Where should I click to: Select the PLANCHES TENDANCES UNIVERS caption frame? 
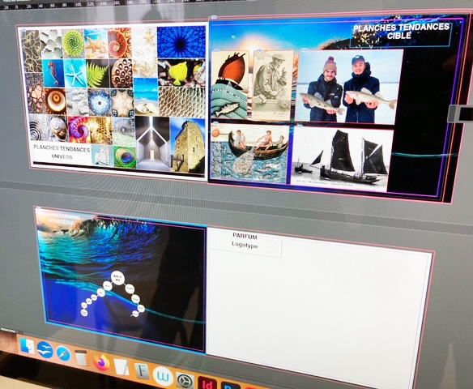[x=62, y=152]
